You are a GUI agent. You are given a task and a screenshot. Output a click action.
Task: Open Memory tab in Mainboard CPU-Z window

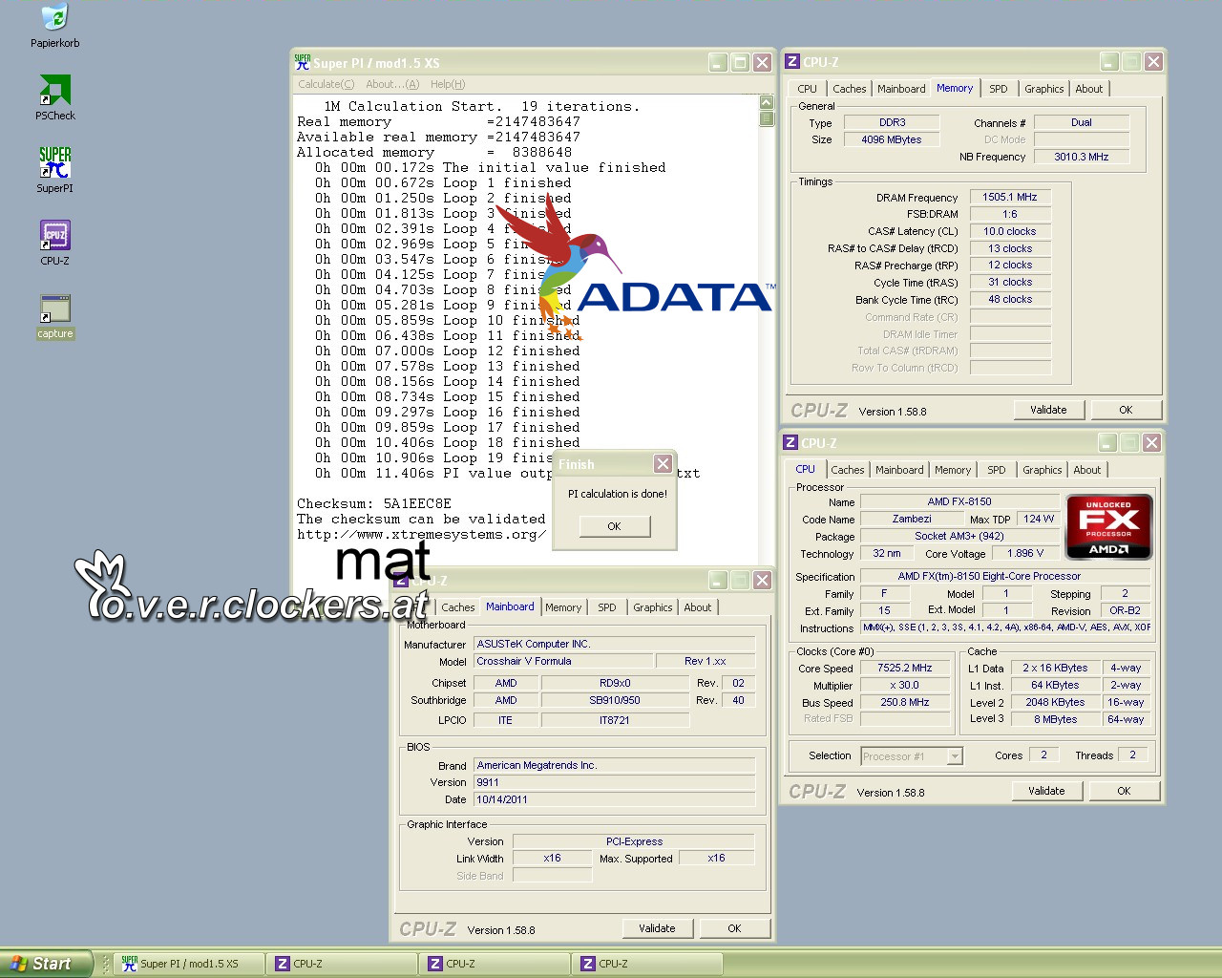(x=563, y=607)
